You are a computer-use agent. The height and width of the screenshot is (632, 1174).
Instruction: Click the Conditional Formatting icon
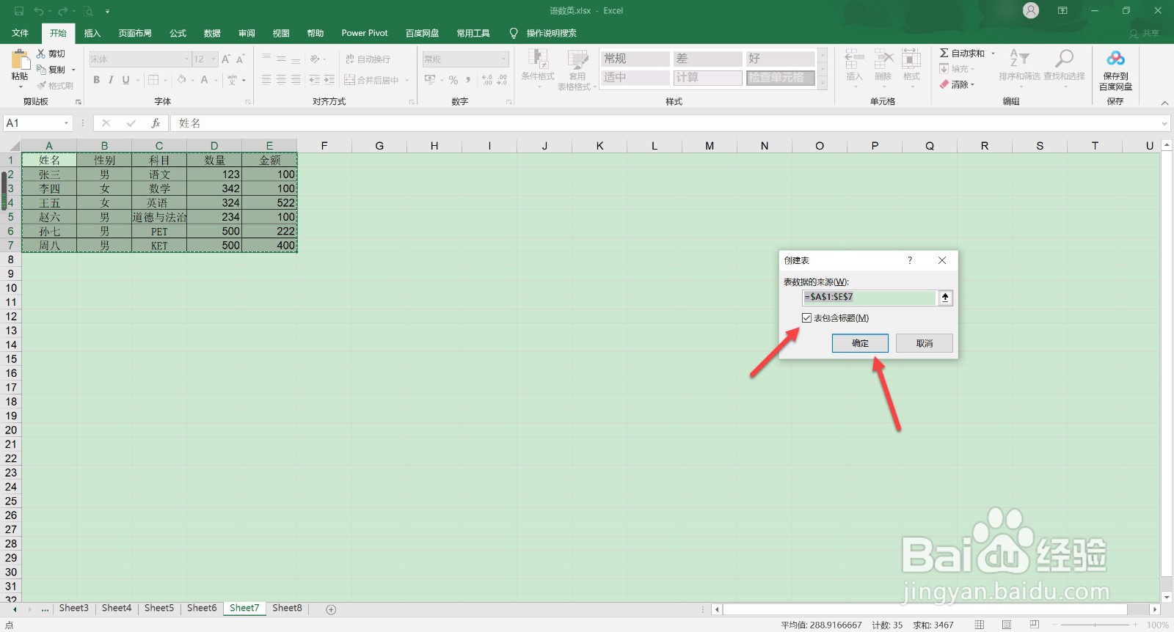coord(538,59)
